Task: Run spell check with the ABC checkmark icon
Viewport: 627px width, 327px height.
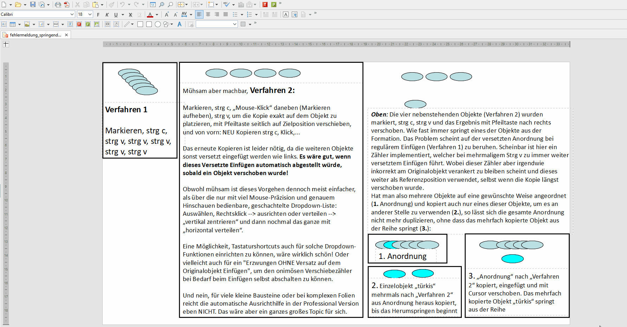Action: 226,5
